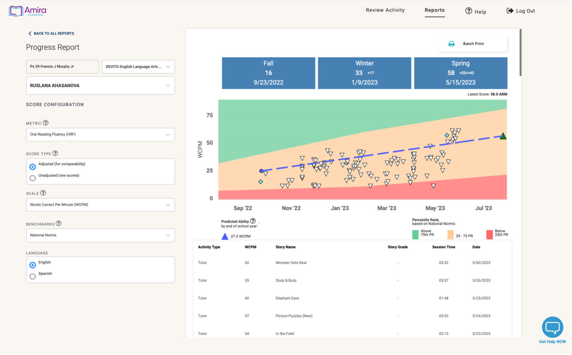Viewport: 572px width, 355px height.
Task: Click the Batch Print button
Action: (x=472, y=44)
